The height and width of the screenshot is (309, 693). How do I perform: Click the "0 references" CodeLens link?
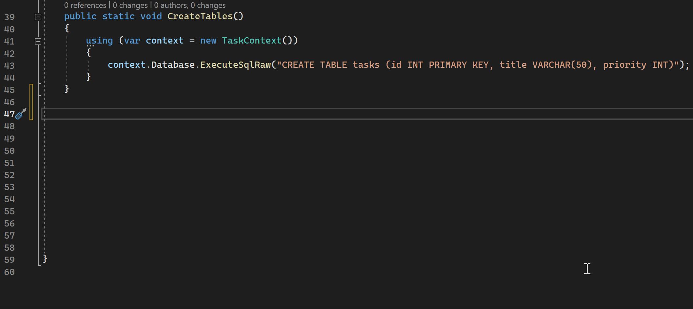click(x=85, y=5)
